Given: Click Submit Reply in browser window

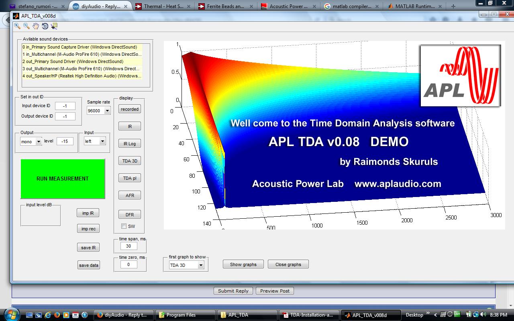Looking at the screenshot, I should coord(233,291).
